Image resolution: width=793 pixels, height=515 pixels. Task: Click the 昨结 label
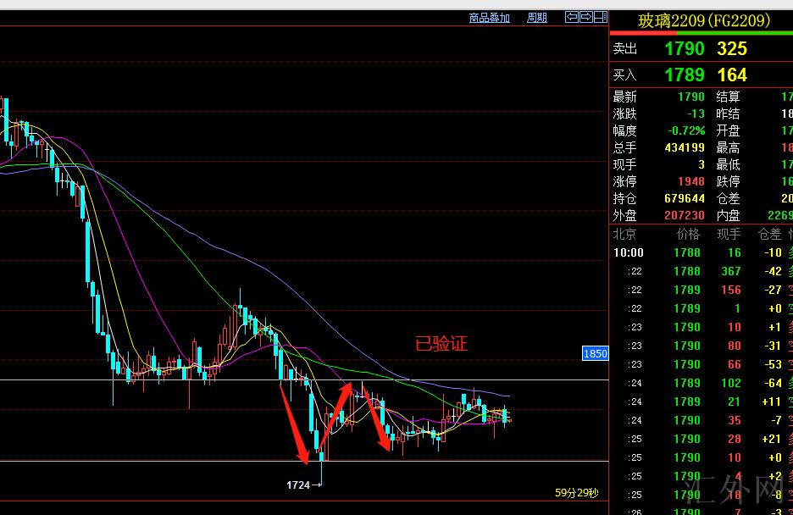[x=728, y=114]
